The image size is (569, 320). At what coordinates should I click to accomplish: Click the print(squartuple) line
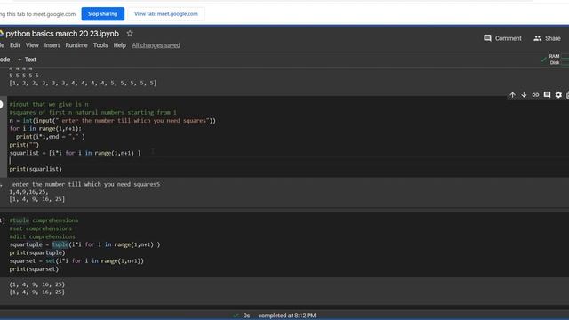37,252
